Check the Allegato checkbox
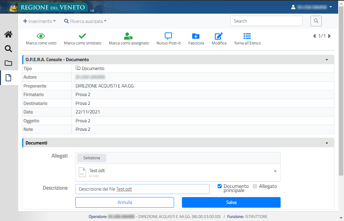 [x=255, y=186]
